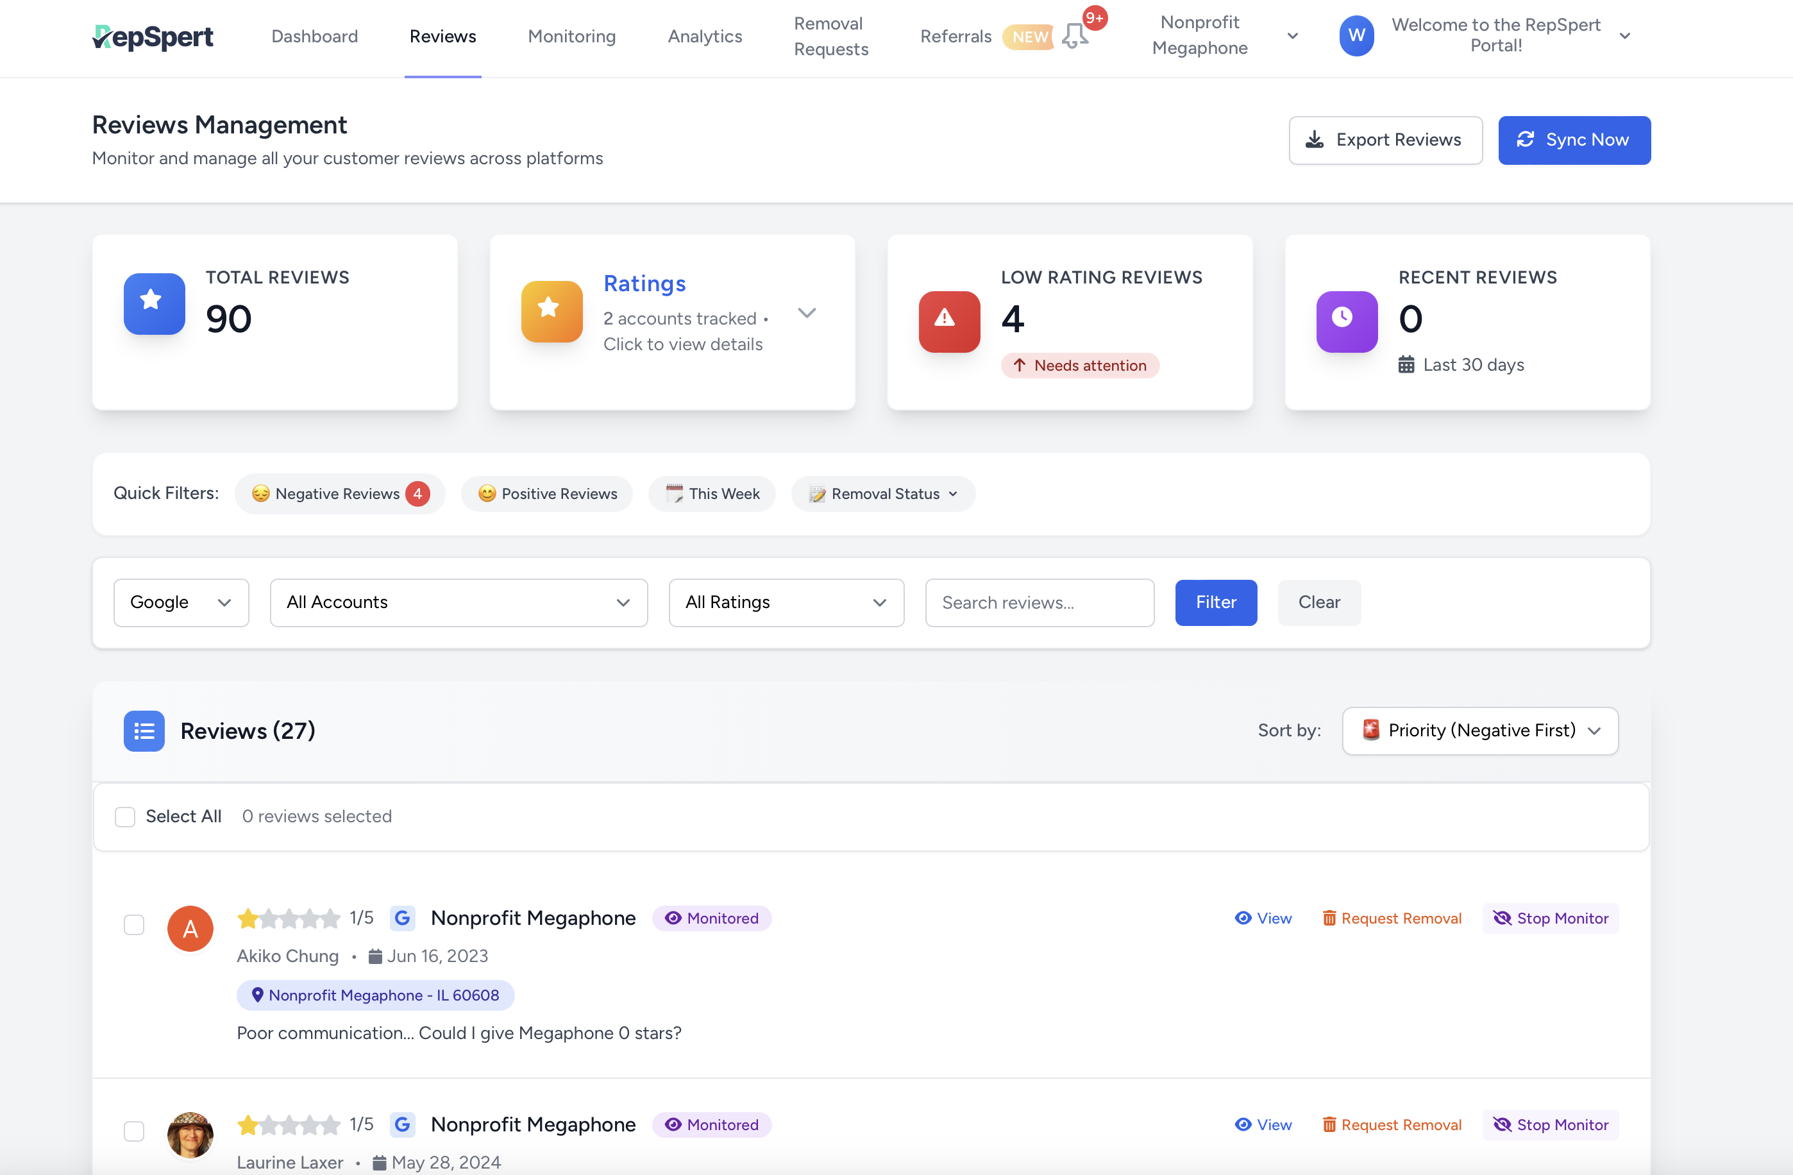Click the blue Total Reviews star icon

[x=154, y=303]
